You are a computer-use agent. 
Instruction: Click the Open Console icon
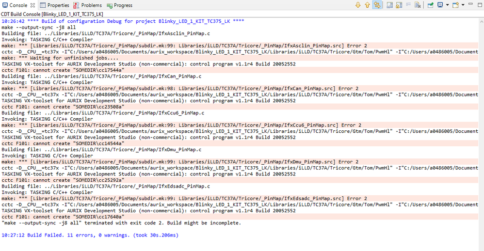(x=455, y=5)
